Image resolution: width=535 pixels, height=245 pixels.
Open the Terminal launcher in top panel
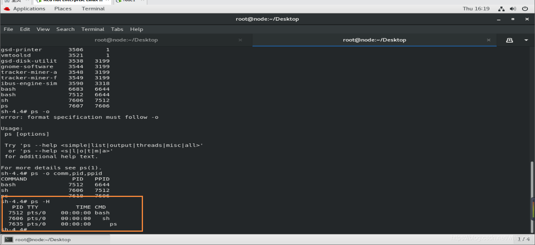pos(93,9)
